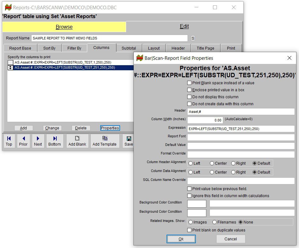Click the Column Width input field
This screenshot has height=248, width=299.
pyautogui.click(x=205, y=120)
